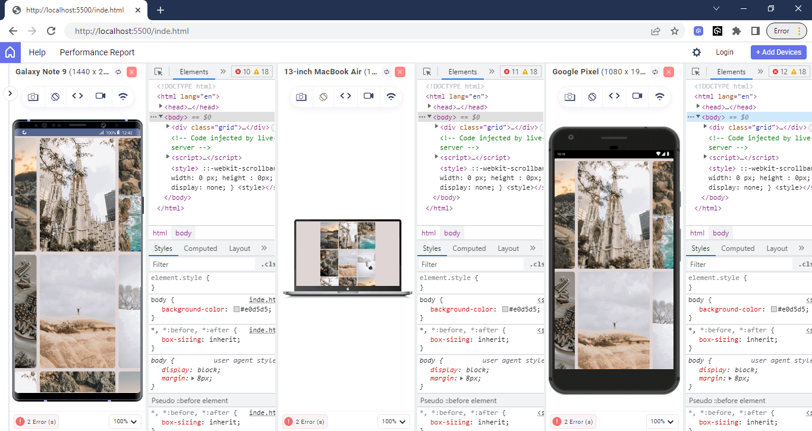The image size is (812, 431).
Task: Disable CSS on the 13-inch MacBook Air preview
Action: 324,96
